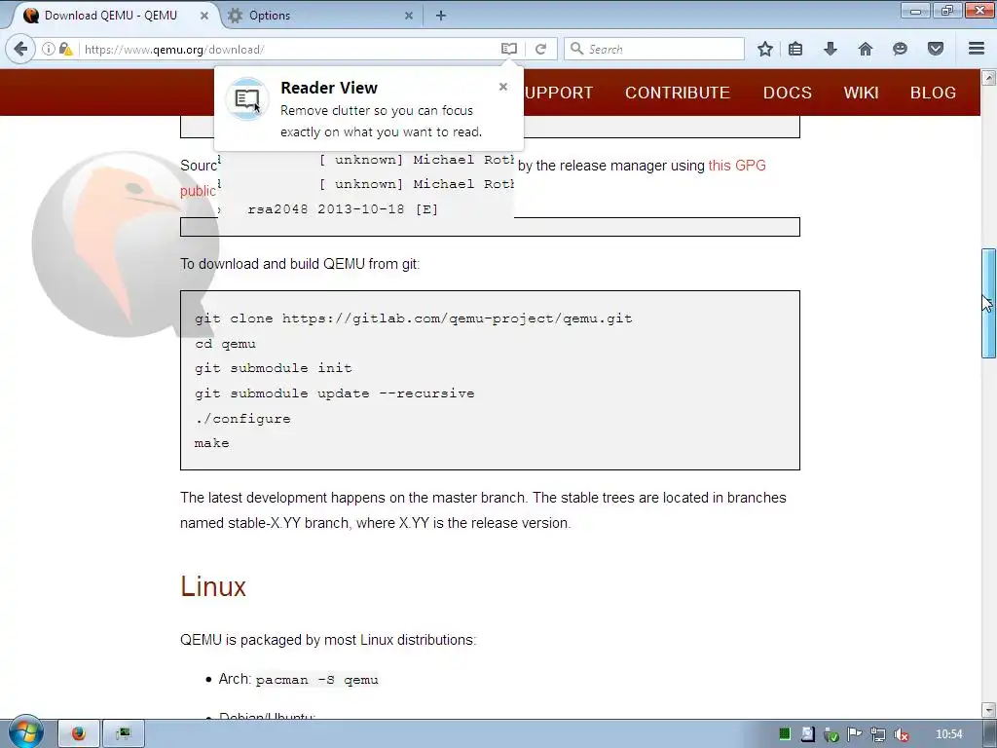The image size is (997, 748).
Task: Click Firefox icon in the taskbar
Action: [78, 733]
